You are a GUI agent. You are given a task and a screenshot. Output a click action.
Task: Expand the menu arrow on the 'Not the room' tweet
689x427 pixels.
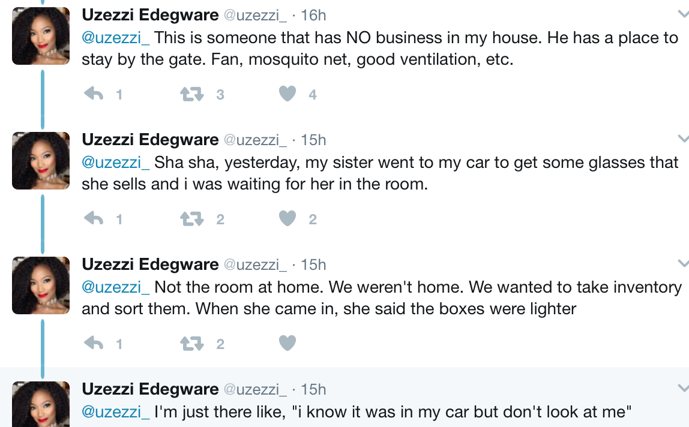tap(682, 264)
